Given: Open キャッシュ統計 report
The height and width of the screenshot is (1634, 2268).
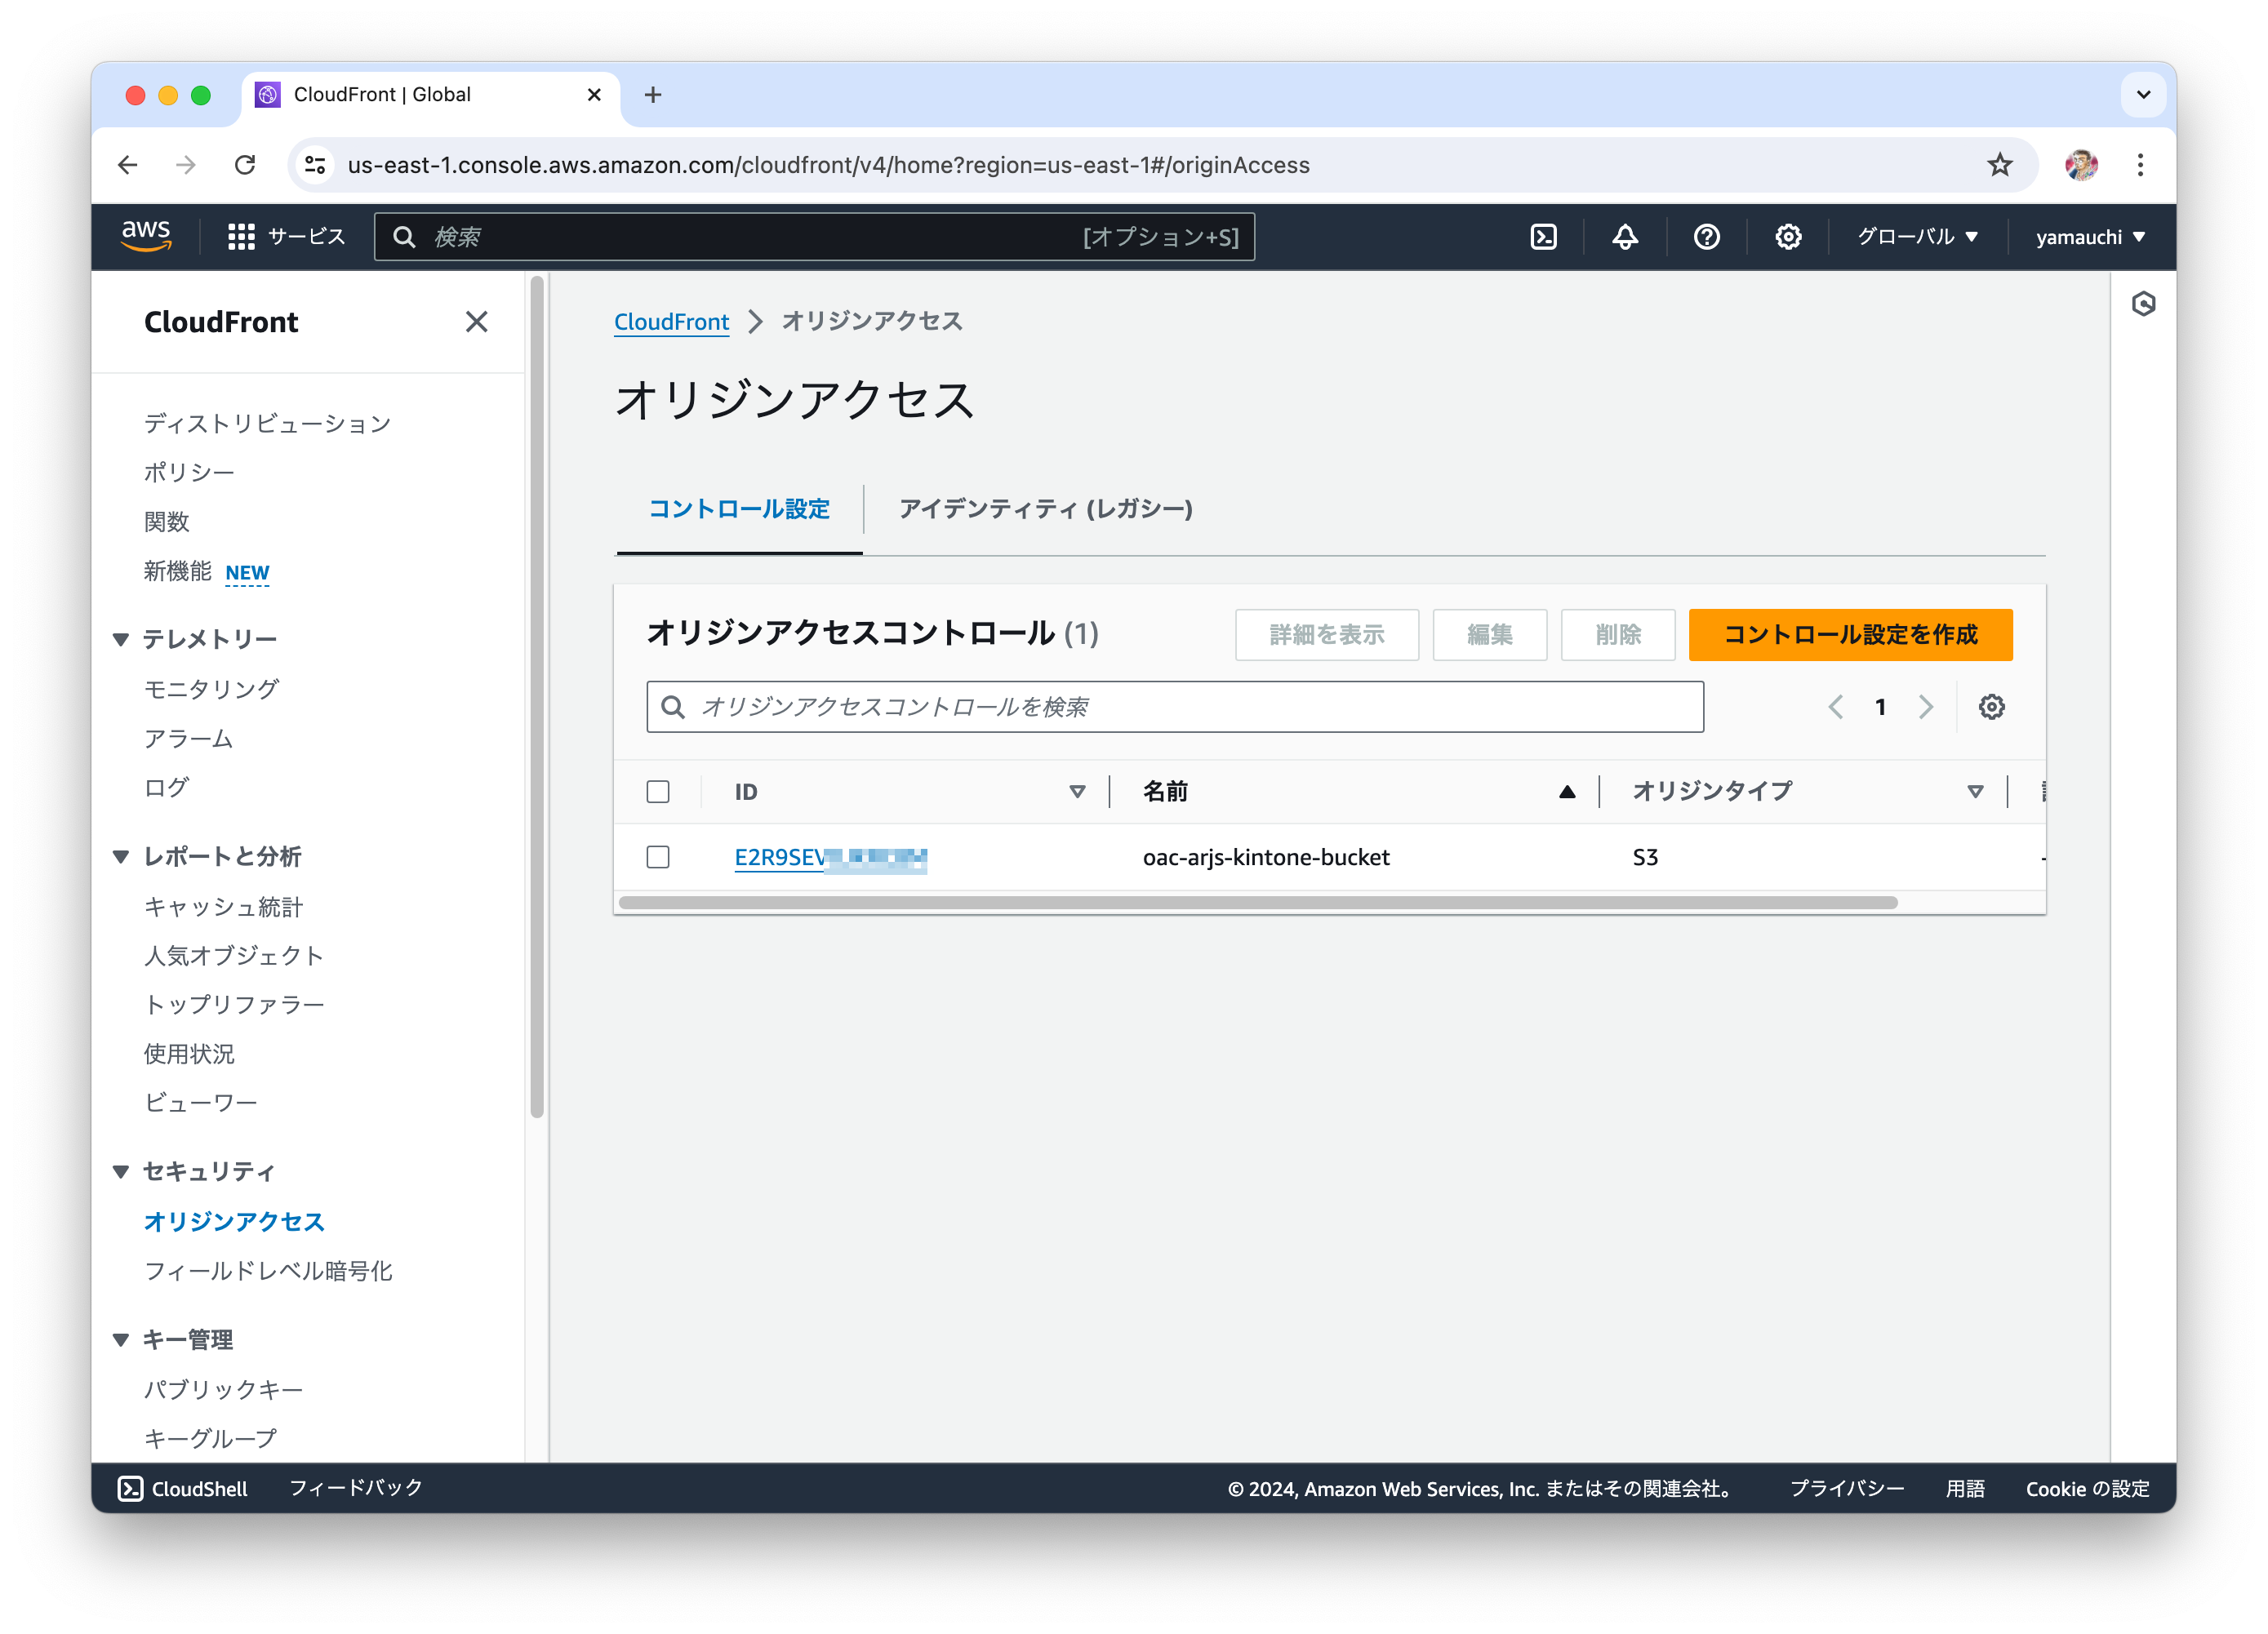Looking at the screenshot, I should point(223,906).
